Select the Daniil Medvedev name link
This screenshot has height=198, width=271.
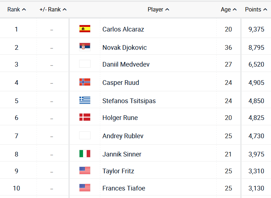[126, 64]
